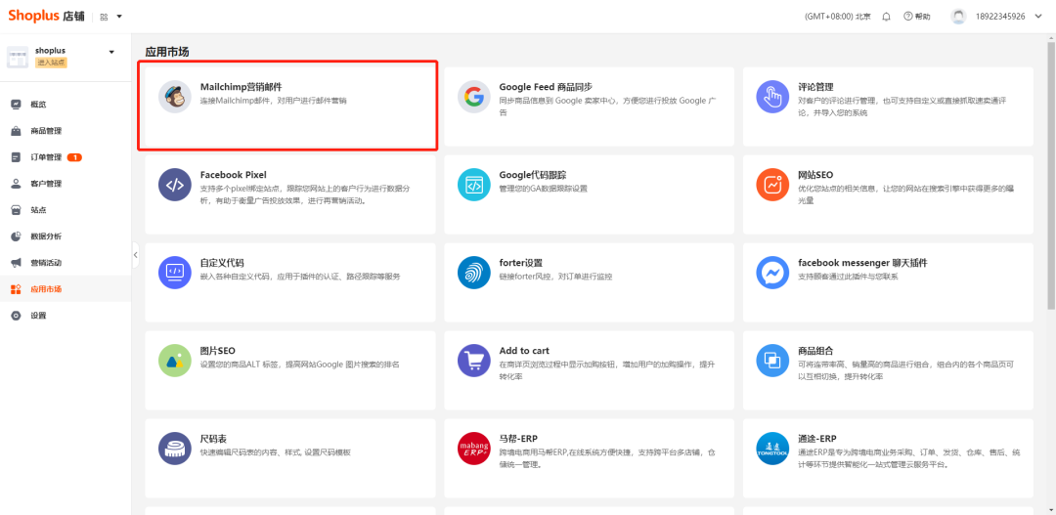The height and width of the screenshot is (515, 1056).
Task: Click the Facebook Pixel title text
Action: pos(233,174)
